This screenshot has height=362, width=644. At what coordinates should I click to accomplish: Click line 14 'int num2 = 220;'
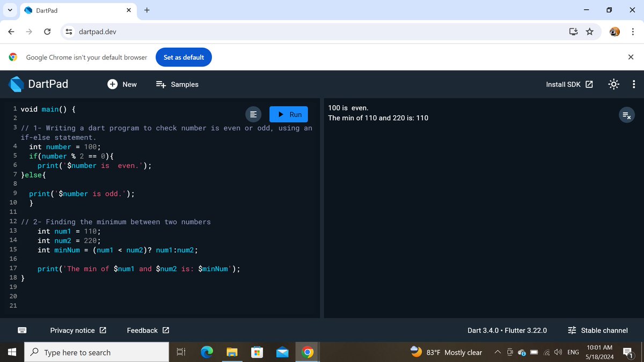point(69,241)
